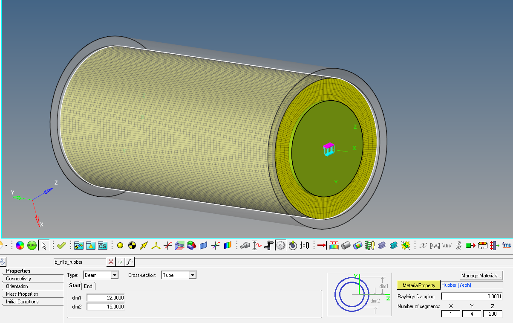The height and width of the screenshot is (323, 513).
Task: Click the dim1 input field
Action: 105,298
